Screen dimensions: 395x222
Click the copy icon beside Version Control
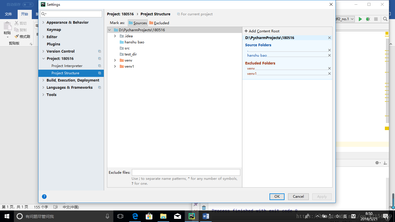tap(99, 51)
